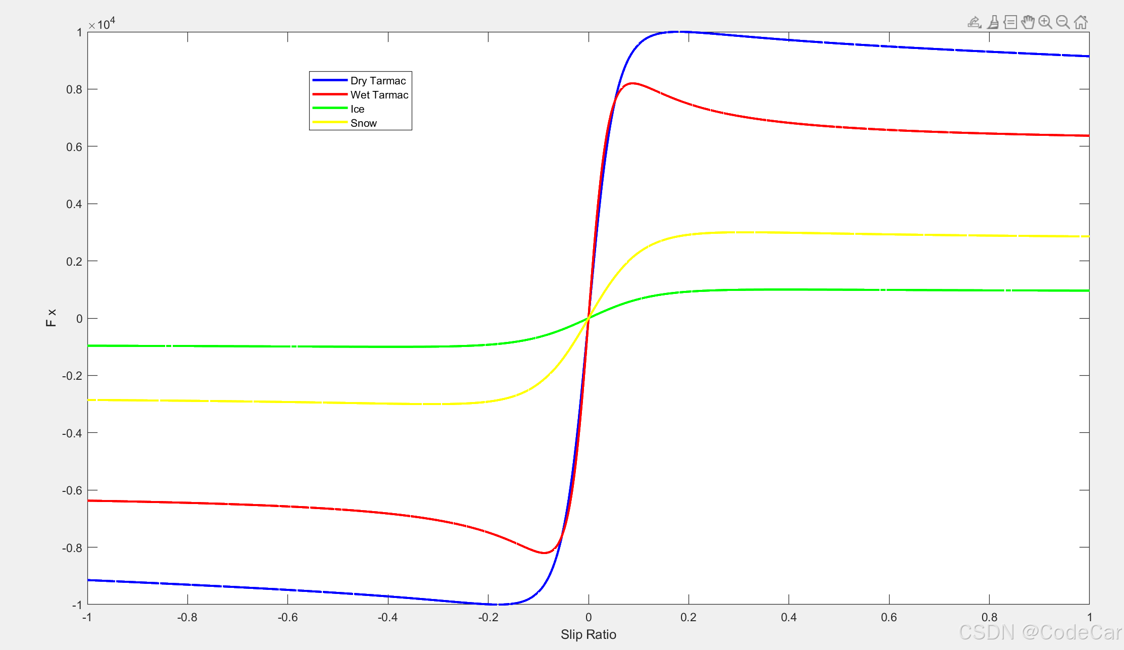
Task: Click the x10^4 axis exponent label
Action: [102, 24]
